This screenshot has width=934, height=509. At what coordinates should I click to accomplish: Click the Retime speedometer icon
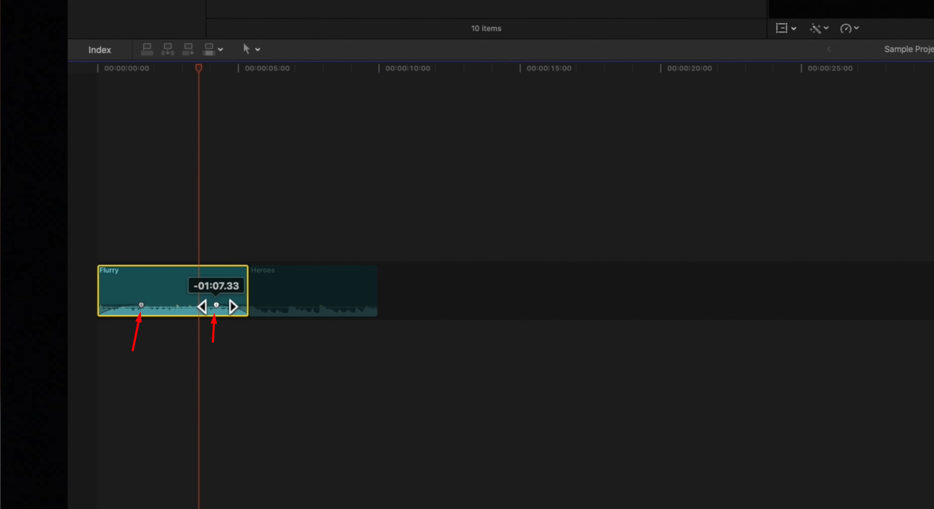pos(846,28)
